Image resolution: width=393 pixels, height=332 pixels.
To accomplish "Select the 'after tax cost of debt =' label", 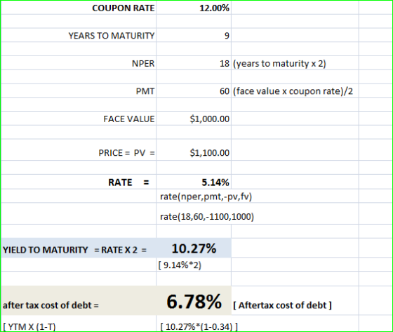I will click(51, 305).
